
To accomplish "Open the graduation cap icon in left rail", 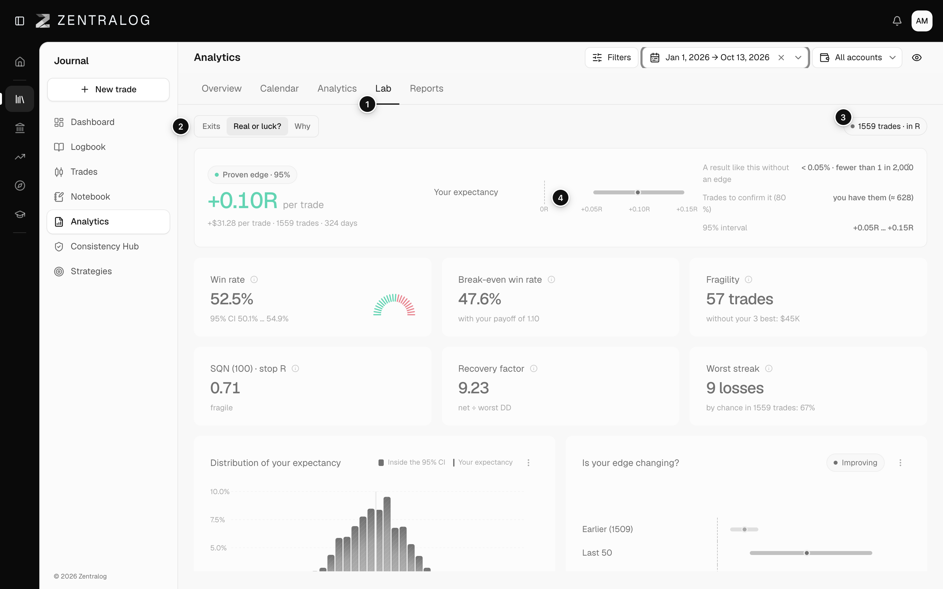I will pyautogui.click(x=20, y=214).
